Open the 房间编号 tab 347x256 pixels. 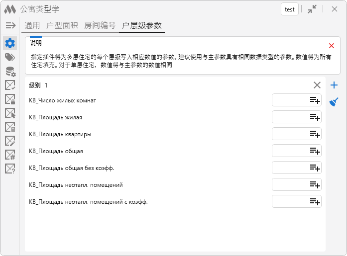(x=100, y=25)
